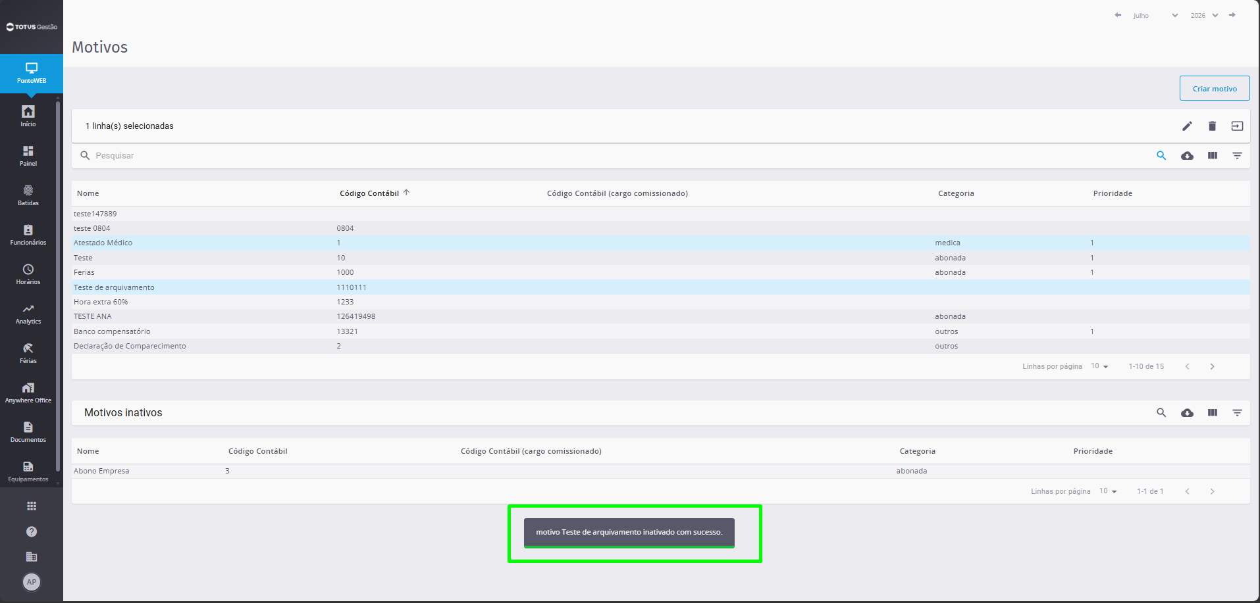Search in Motivos inativos table

(x=1161, y=413)
